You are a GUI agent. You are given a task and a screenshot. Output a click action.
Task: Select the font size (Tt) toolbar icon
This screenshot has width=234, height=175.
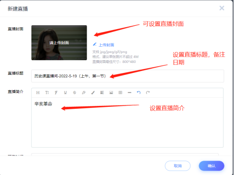pos(47,93)
